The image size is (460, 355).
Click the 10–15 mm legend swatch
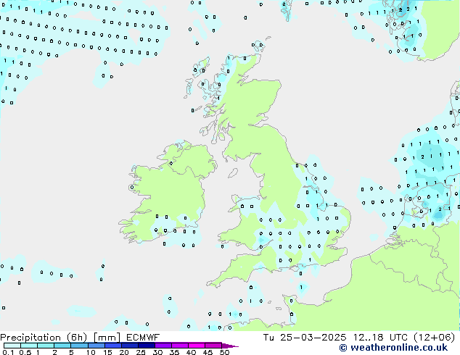point(96,346)
